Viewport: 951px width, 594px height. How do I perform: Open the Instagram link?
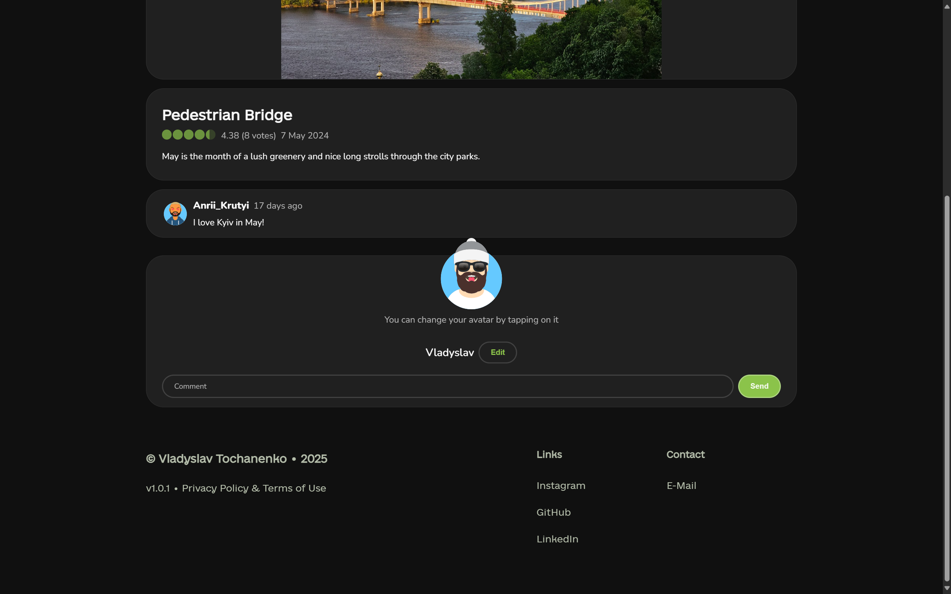560,486
